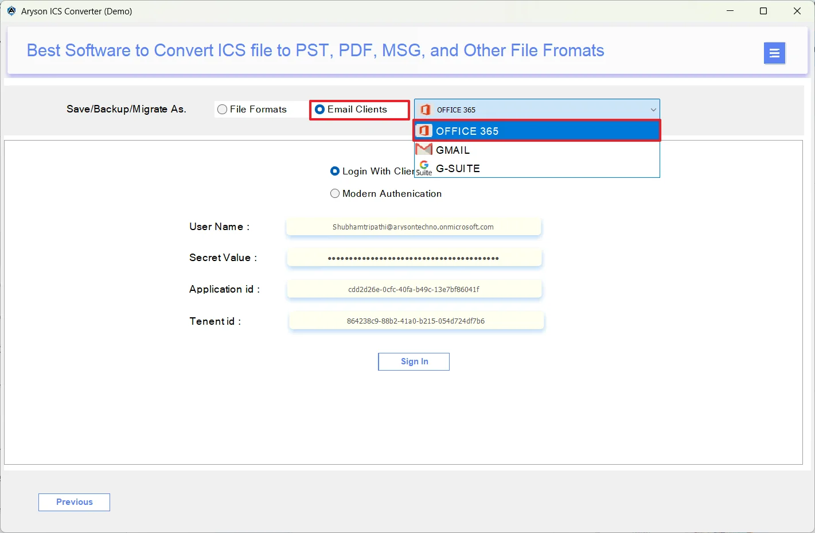Maximize the Aryson ICS Converter window

click(763, 11)
